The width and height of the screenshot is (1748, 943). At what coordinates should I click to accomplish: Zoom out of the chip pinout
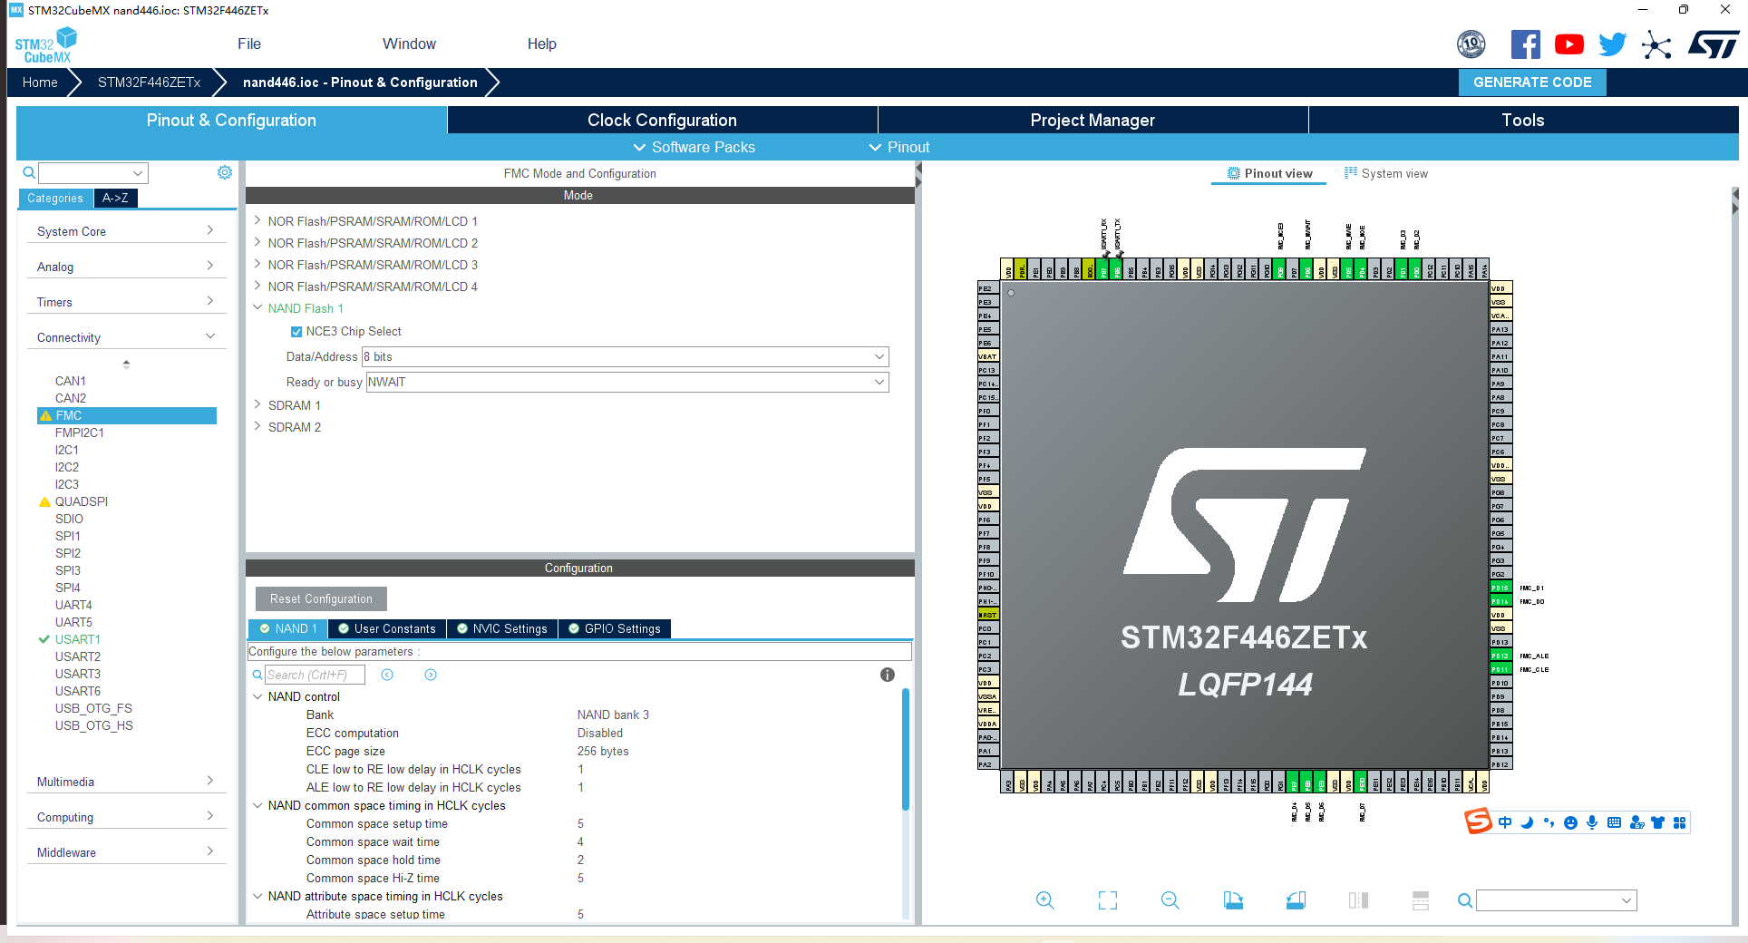tap(1170, 900)
